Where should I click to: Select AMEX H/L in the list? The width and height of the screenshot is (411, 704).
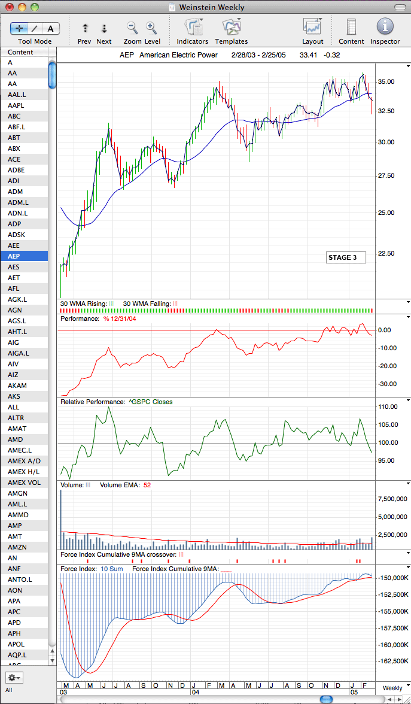[x=24, y=472]
